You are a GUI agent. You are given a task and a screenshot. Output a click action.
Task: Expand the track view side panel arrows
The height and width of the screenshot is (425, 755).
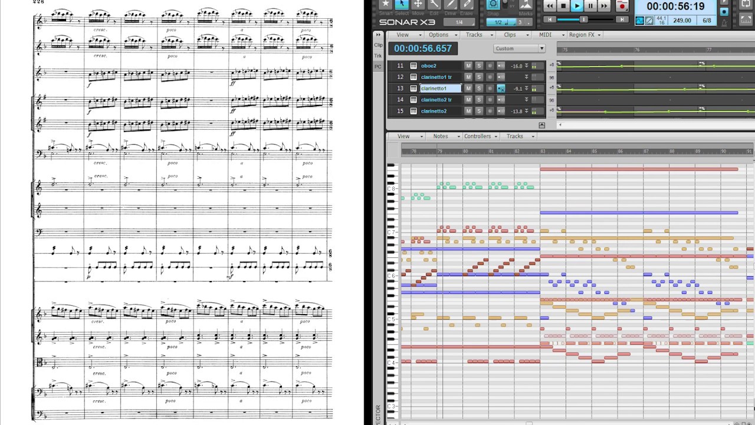point(379,34)
